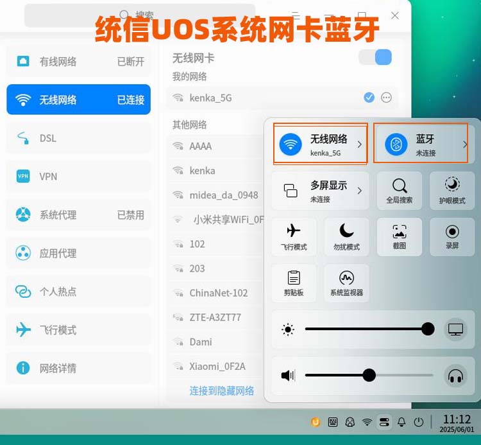Image resolution: width=481 pixels, height=445 pixels.
Task: Open 系统监视器 system monitor
Action: tap(346, 283)
